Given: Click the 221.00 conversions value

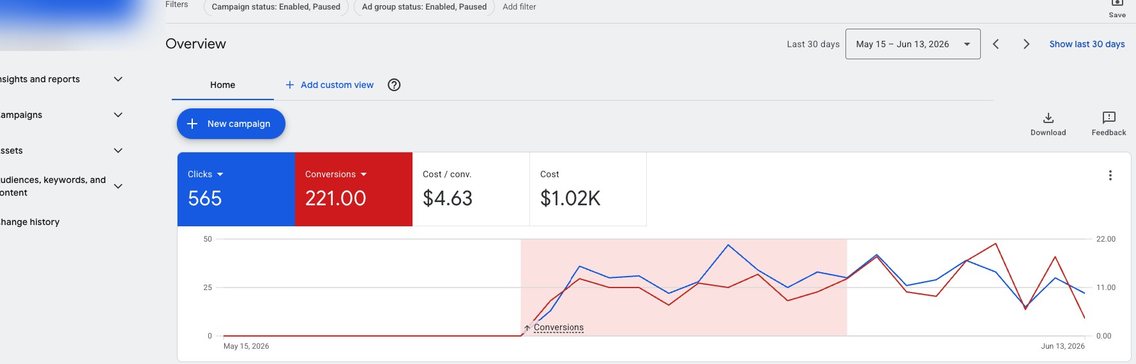Looking at the screenshot, I should coord(335,198).
